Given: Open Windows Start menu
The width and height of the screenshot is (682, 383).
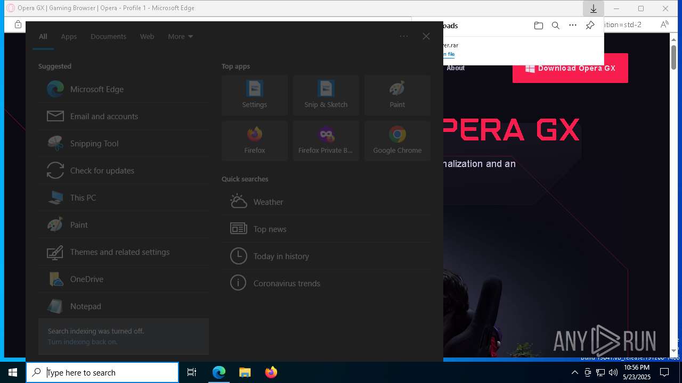Looking at the screenshot, I should coord(13,372).
